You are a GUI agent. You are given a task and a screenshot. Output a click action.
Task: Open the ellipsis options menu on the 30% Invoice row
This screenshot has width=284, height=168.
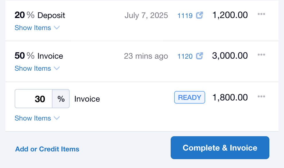coord(261,97)
